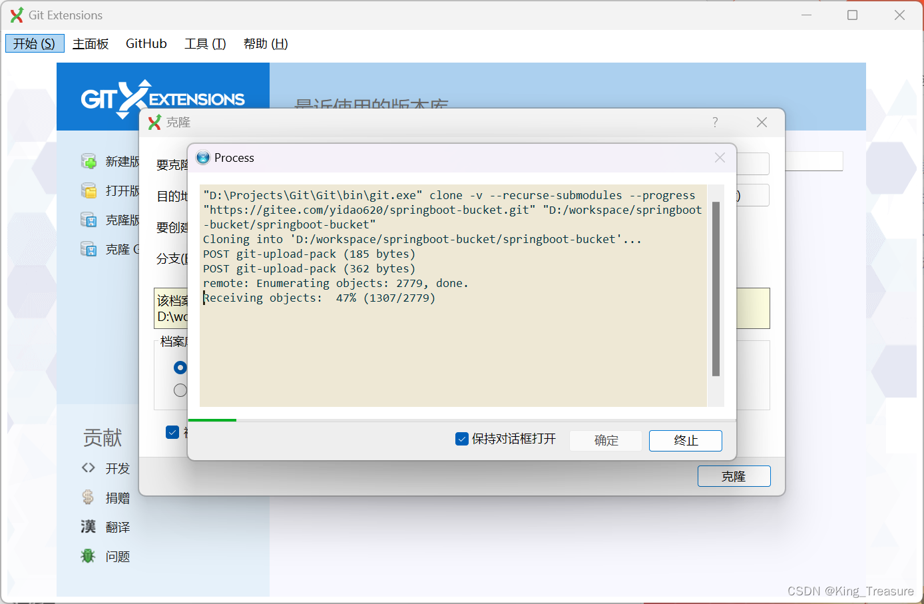924x604 pixels.
Task: Open 捐赠 donate link
Action: pyautogui.click(x=118, y=498)
